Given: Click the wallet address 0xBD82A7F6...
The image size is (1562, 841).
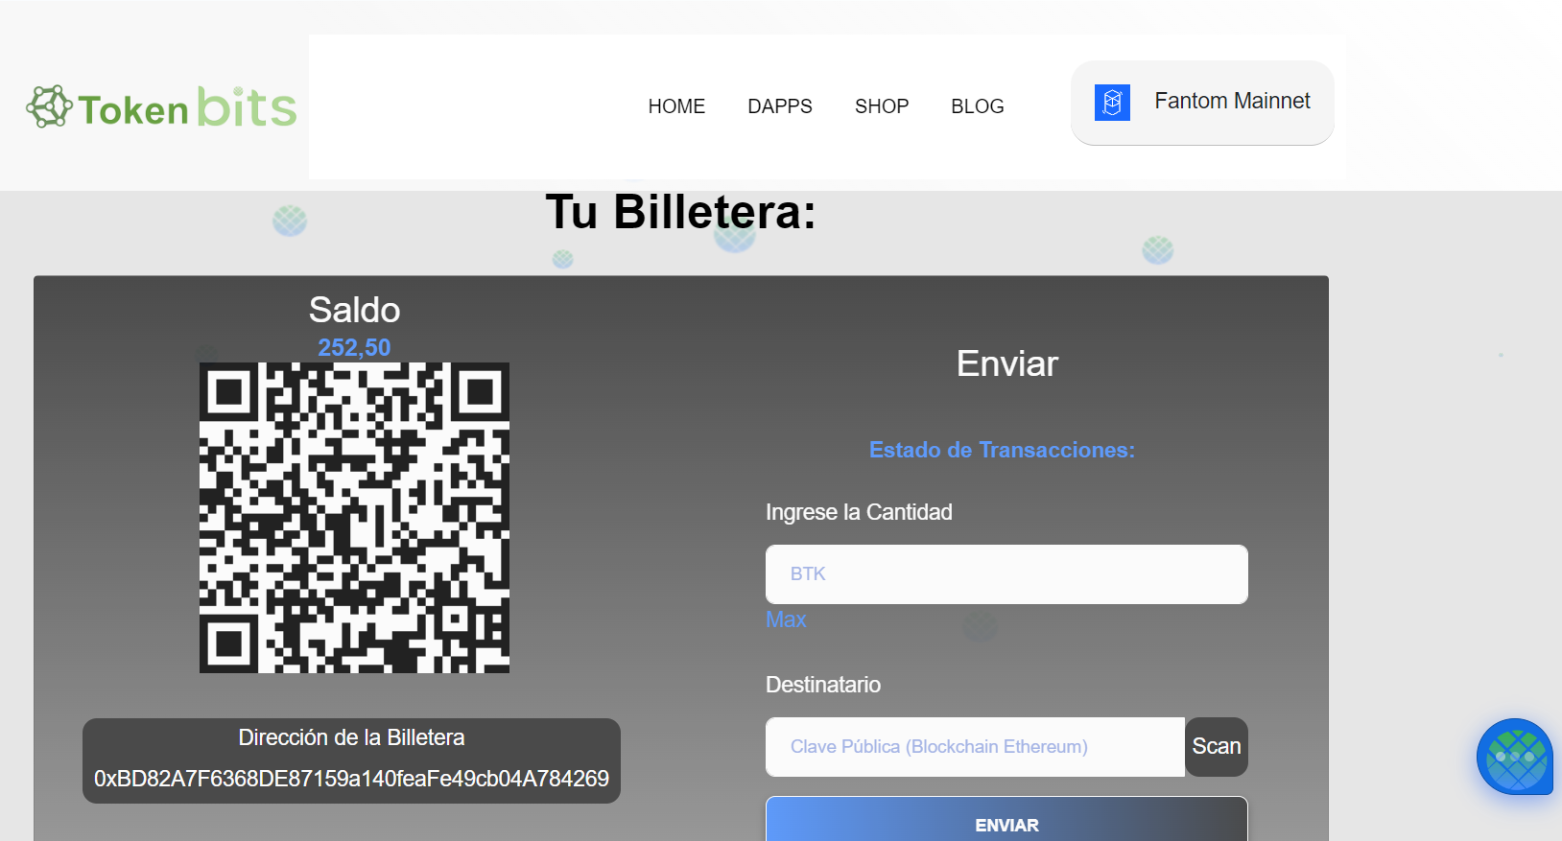Looking at the screenshot, I should pos(351,779).
